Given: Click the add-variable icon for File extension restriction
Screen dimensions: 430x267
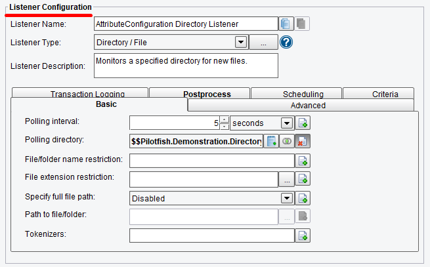Looking at the screenshot, I should (x=303, y=178).
